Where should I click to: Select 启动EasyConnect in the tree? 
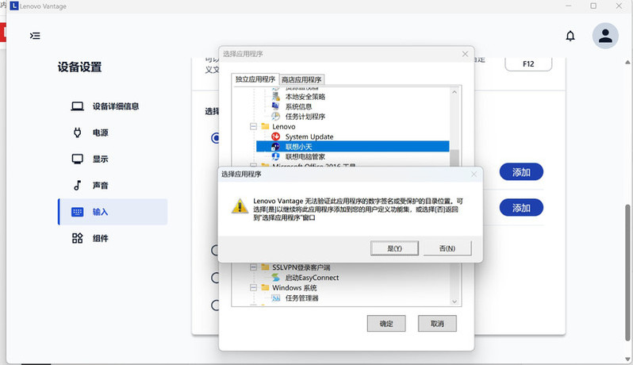[312, 278]
